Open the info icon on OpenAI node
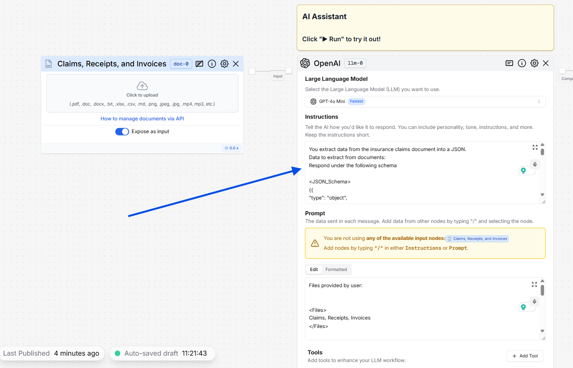The image size is (573, 368). pos(522,63)
